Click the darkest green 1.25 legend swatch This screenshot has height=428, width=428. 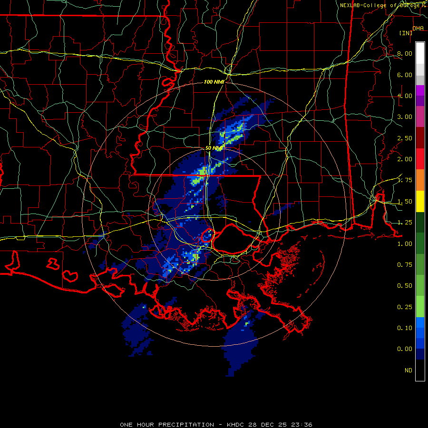click(x=420, y=222)
